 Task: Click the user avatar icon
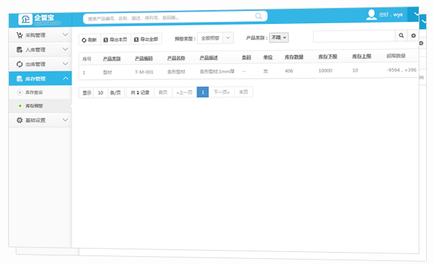pos(372,14)
